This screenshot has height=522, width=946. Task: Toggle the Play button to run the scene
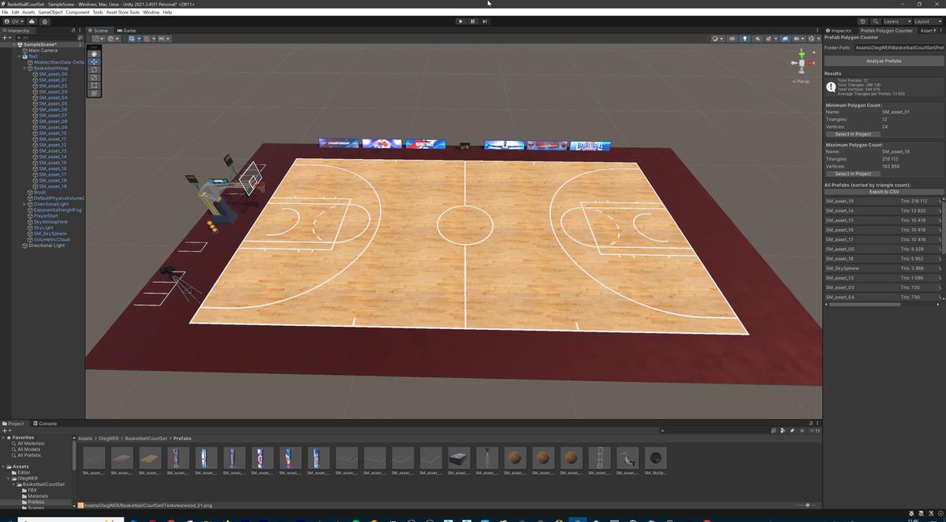460,21
